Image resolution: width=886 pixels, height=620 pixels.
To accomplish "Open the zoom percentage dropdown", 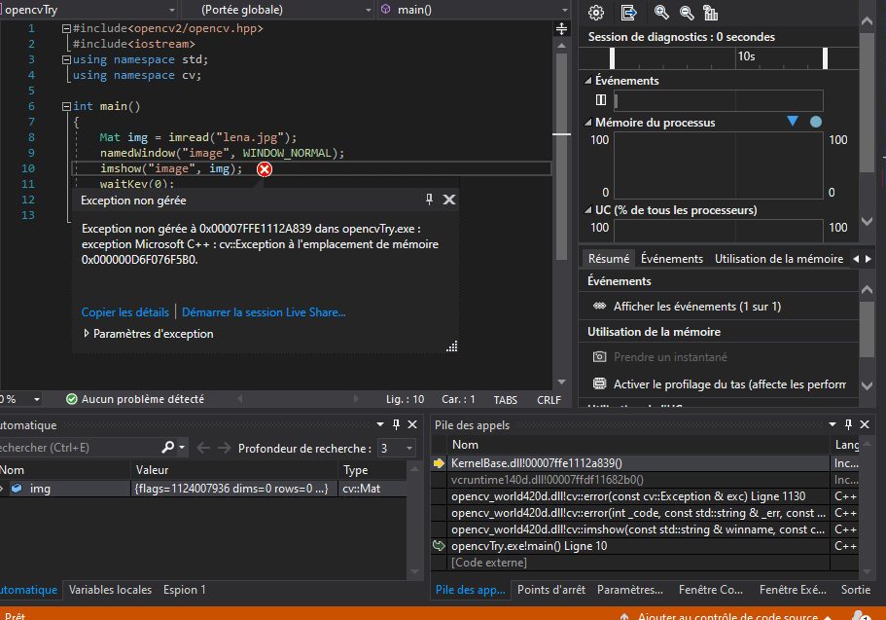I will (x=37, y=399).
